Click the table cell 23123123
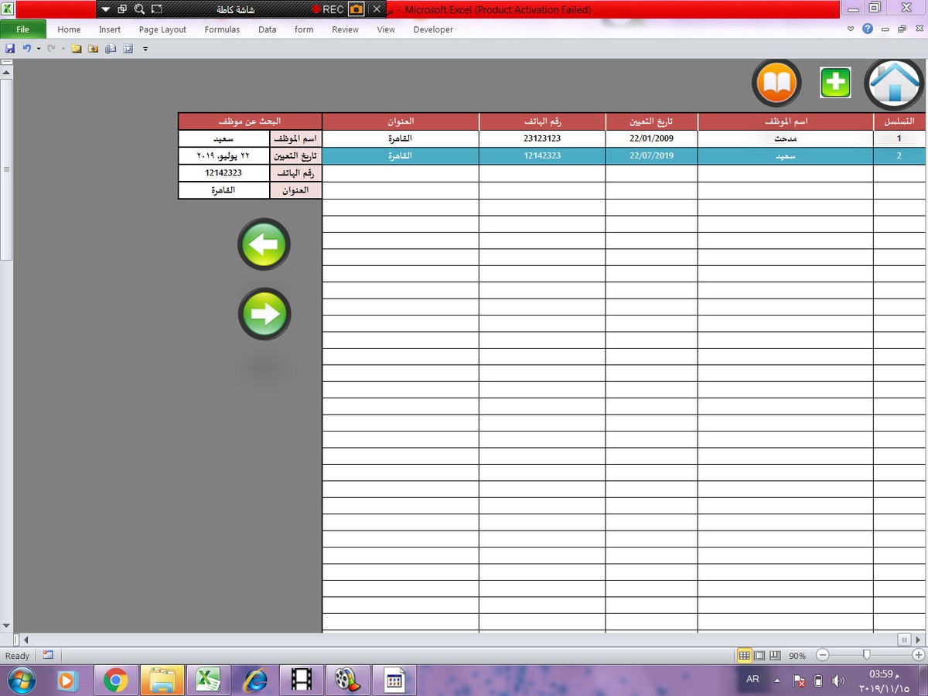Viewport: 928px width, 696px height. coord(542,138)
